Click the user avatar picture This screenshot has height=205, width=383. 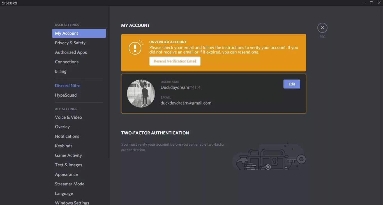click(141, 94)
